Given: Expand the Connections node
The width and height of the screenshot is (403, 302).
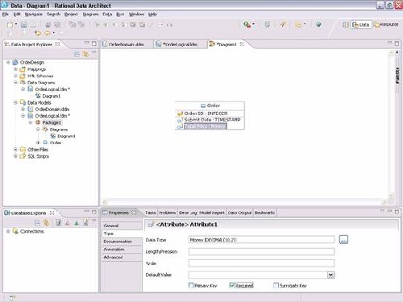Looking at the screenshot, I should 8,231.
